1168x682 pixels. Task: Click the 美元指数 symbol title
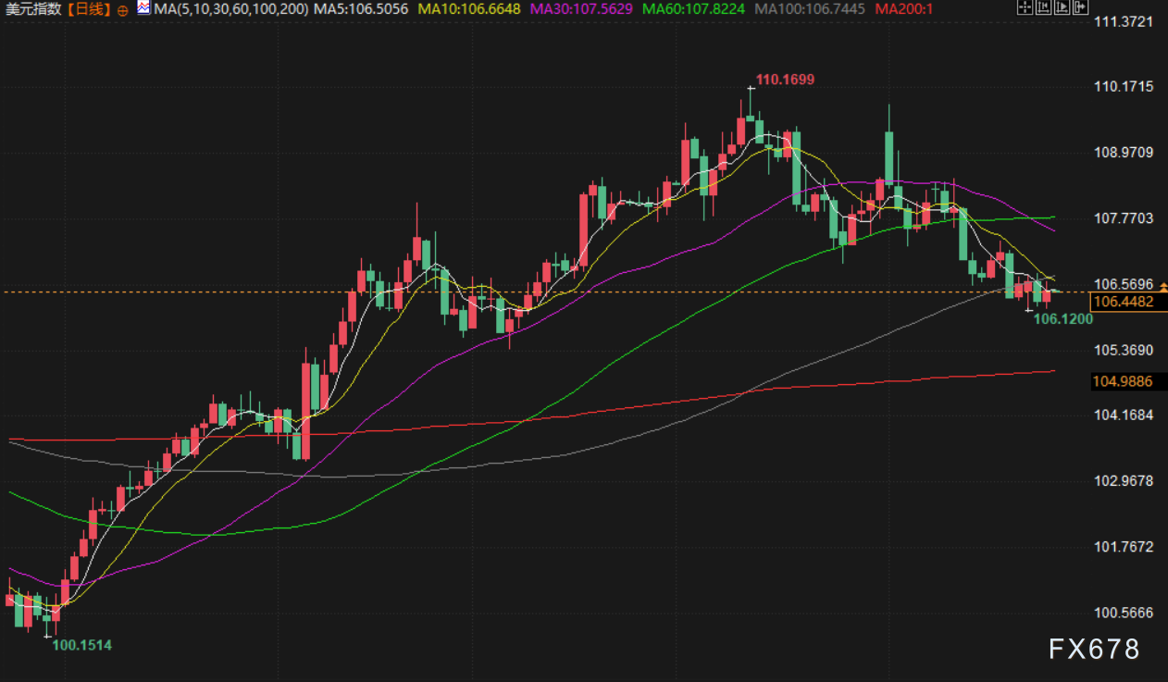coord(33,9)
